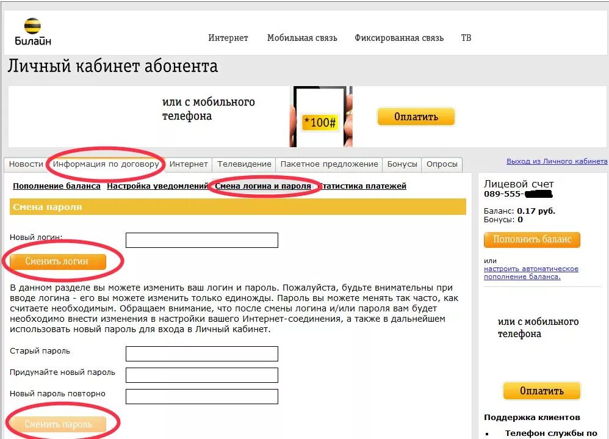Click the Поддержка клиентов heading
Viewport: 609px width, 439px height.
click(532, 417)
